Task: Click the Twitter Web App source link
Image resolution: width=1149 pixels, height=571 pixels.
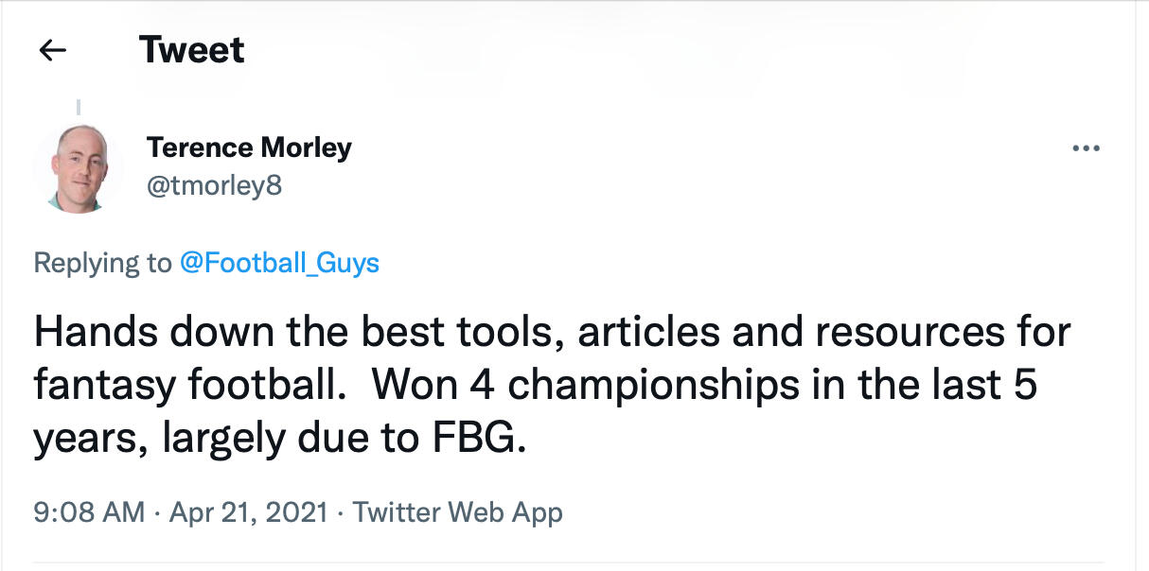Action: [x=457, y=512]
